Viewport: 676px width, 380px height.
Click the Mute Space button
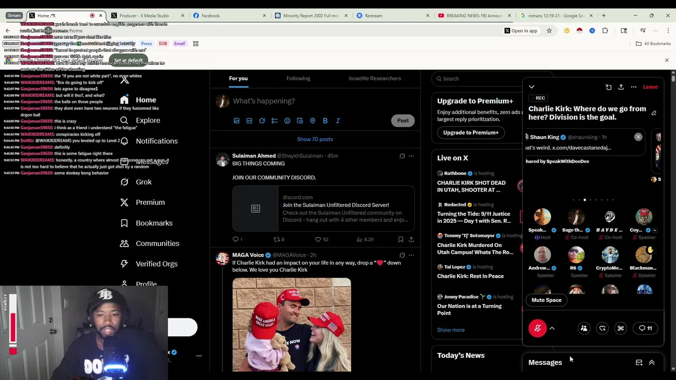click(547, 300)
